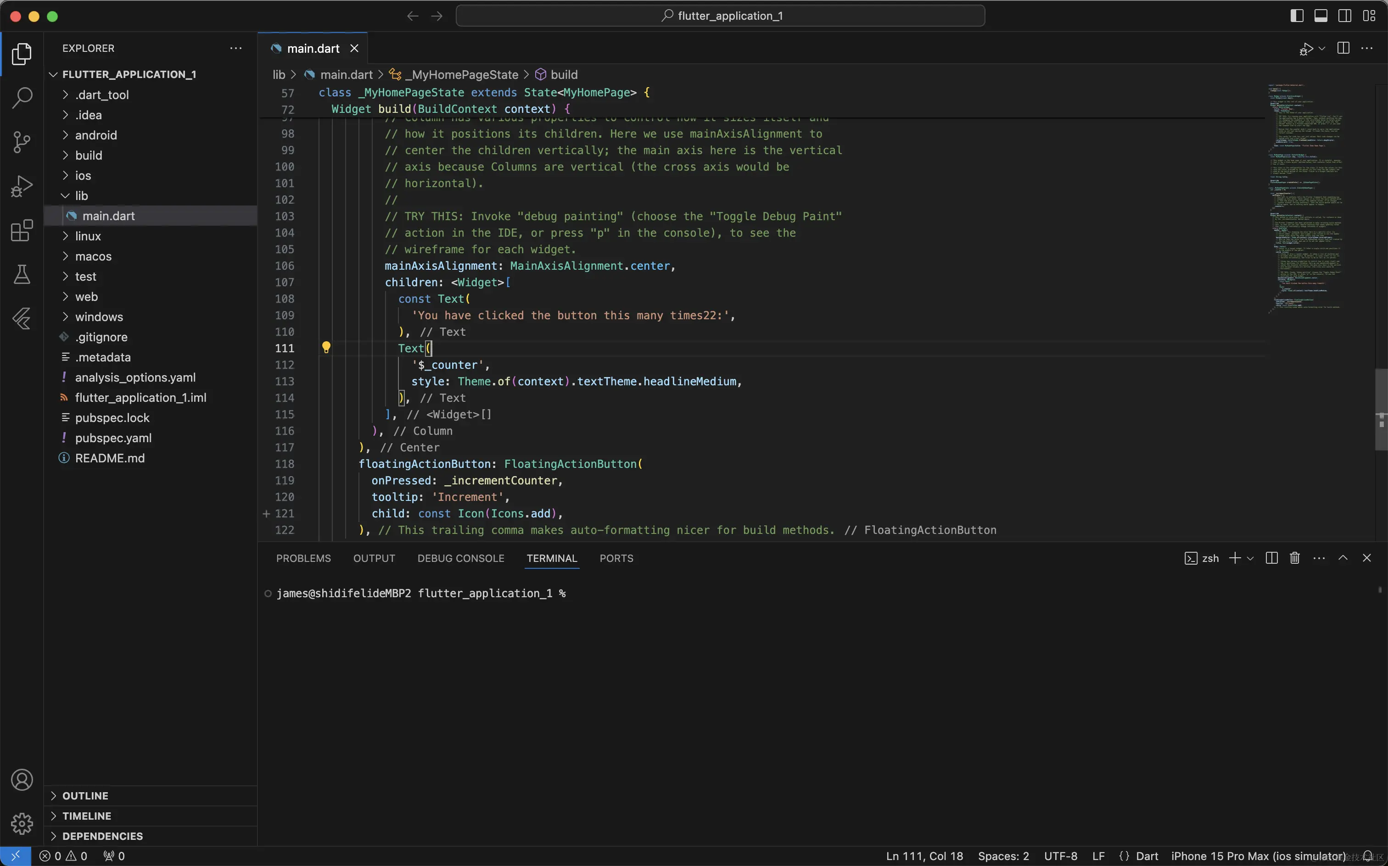
Task: Toggle bottom panel visibility
Action: pyautogui.click(x=1321, y=16)
